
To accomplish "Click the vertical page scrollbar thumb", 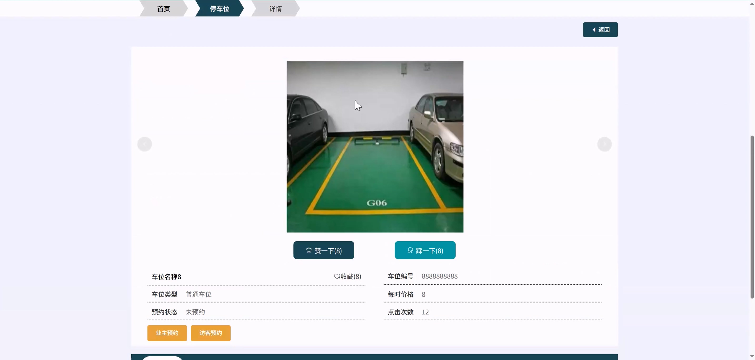I will point(752,217).
